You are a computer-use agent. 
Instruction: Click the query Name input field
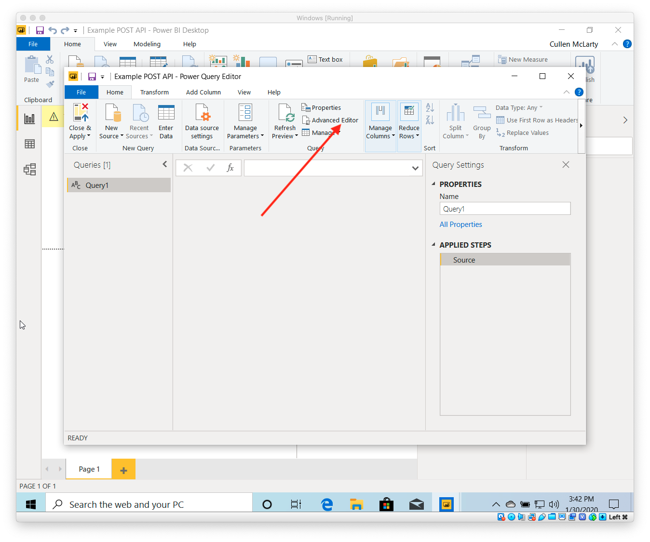coord(505,209)
